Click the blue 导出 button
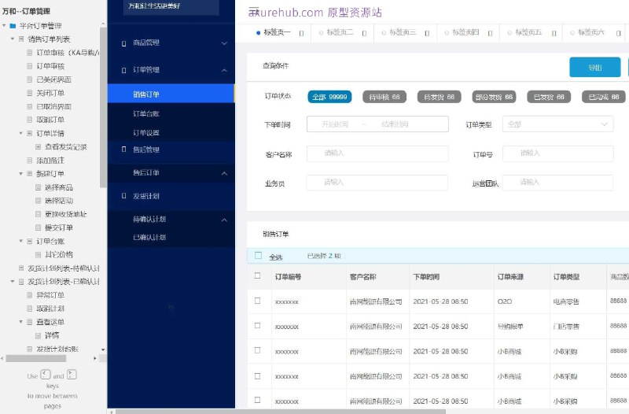Screen dimensions: 629x414 coord(595,68)
